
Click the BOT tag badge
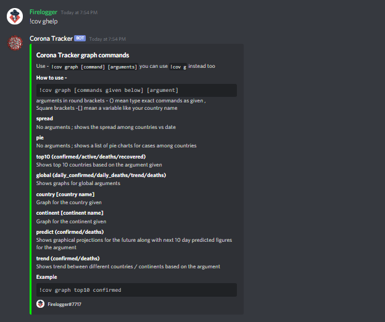[80, 38]
